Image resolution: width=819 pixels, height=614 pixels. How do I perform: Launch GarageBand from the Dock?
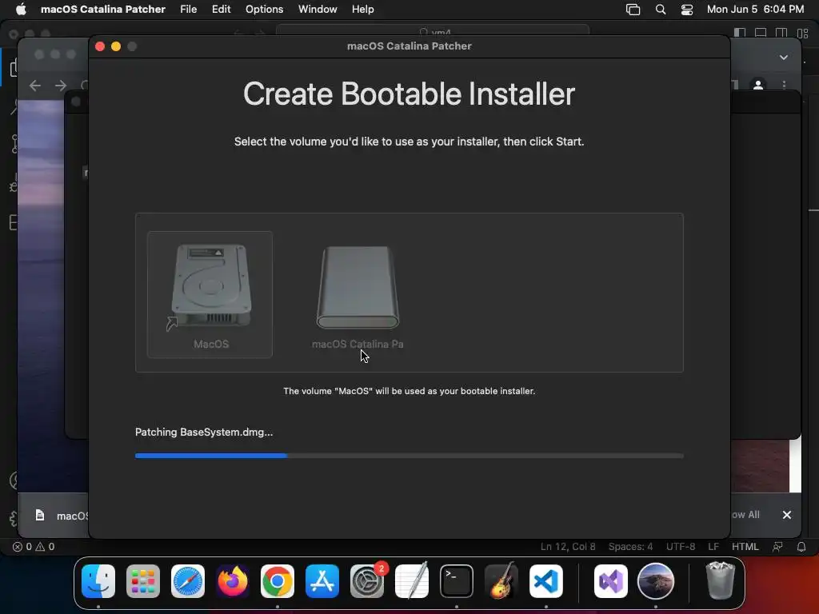tap(501, 581)
